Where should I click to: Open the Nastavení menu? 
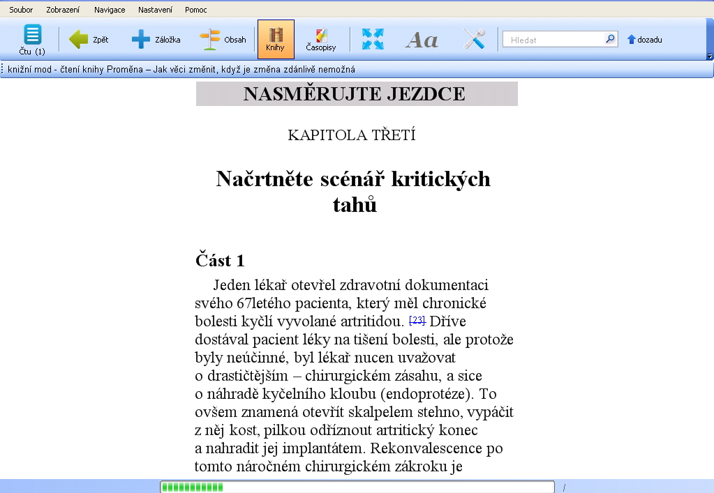coord(155,10)
